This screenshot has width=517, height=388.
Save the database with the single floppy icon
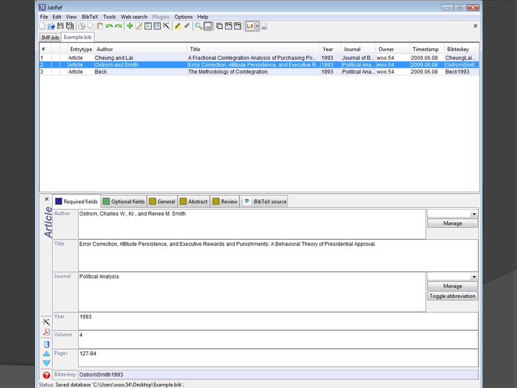(x=60, y=26)
